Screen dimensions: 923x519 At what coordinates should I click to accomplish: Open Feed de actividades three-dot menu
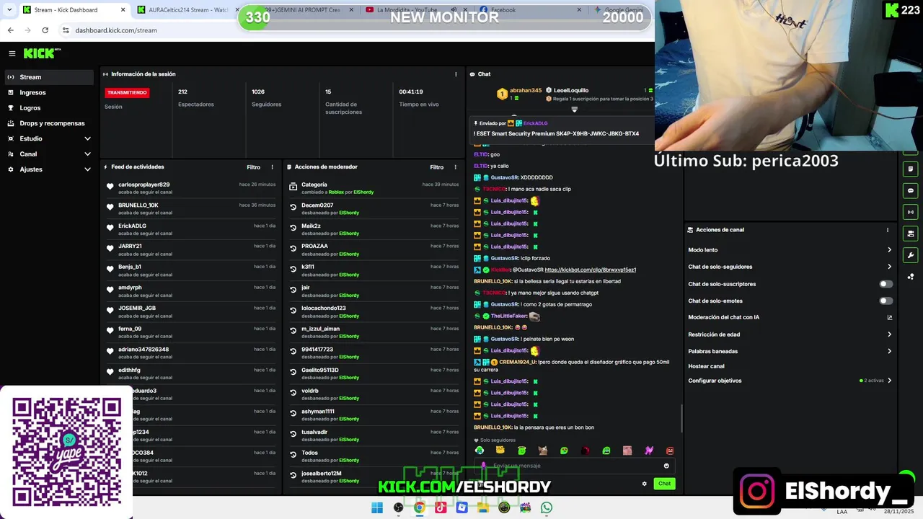click(272, 167)
